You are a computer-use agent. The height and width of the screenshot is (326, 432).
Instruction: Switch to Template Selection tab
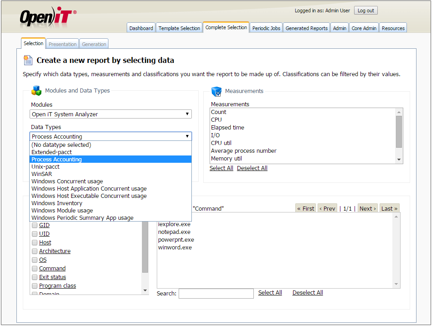(x=179, y=28)
